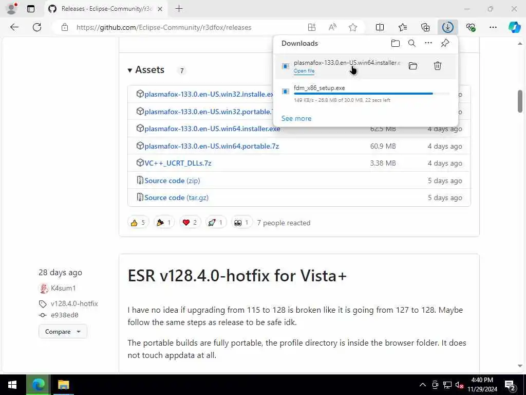Image resolution: width=526 pixels, height=395 pixels.
Task: Show plasmafox installer in folder
Action: coord(413,66)
